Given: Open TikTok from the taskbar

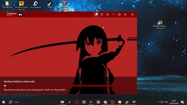Looking at the screenshot, I should point(70,102).
